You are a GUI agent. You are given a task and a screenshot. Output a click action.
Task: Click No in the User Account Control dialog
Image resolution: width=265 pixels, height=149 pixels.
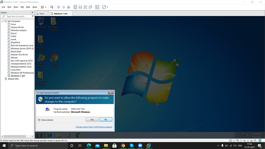click(x=106, y=120)
